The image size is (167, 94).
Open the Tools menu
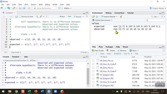pos(62,4)
